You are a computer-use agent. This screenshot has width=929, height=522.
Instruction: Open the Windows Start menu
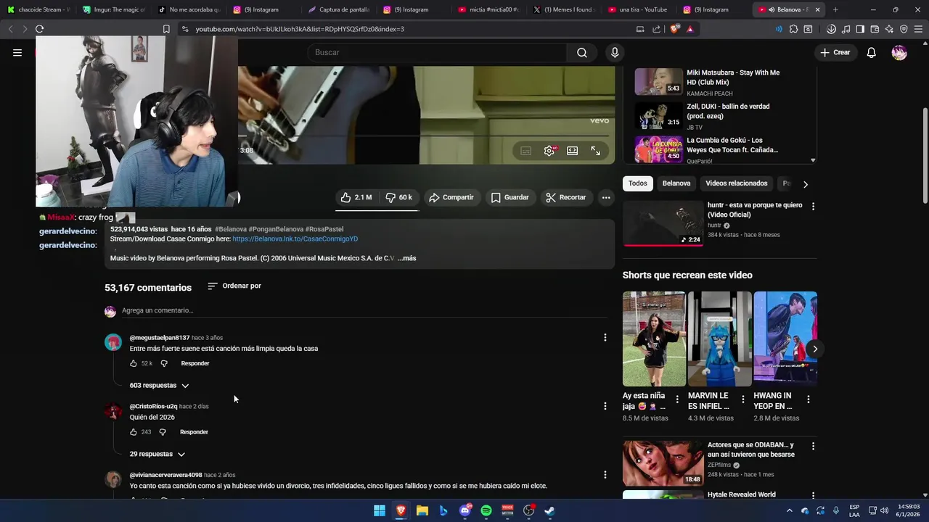coord(380,510)
